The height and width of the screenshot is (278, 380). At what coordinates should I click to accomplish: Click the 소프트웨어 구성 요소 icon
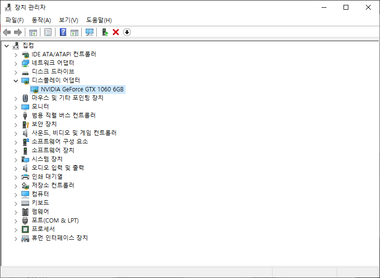tap(26, 141)
